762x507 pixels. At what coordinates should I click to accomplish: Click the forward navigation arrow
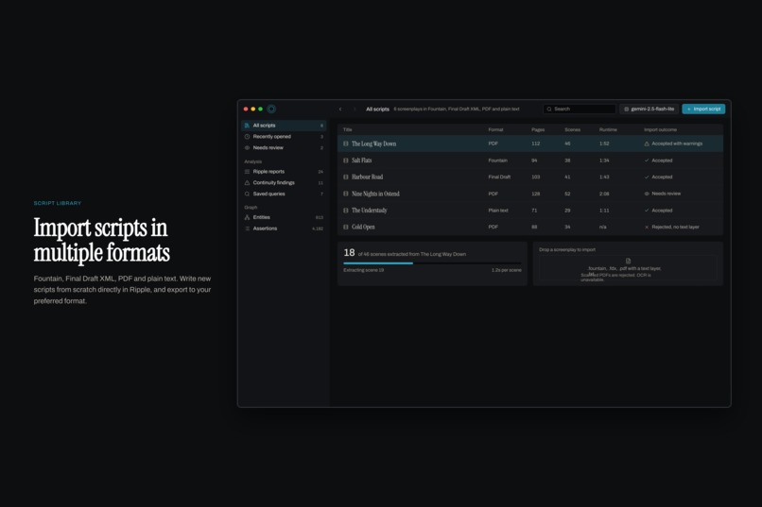(x=355, y=110)
